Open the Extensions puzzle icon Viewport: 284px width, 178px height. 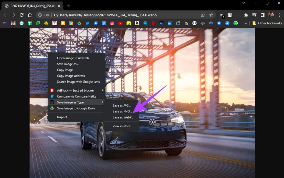246,15
